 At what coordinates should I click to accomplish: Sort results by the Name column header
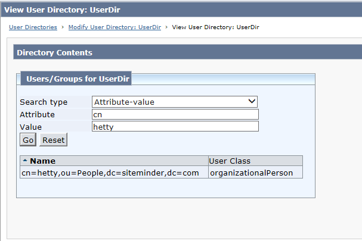(x=43, y=161)
